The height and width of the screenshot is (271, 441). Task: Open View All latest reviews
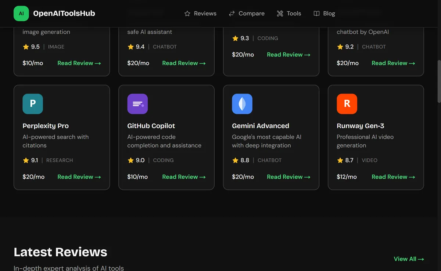409,259
